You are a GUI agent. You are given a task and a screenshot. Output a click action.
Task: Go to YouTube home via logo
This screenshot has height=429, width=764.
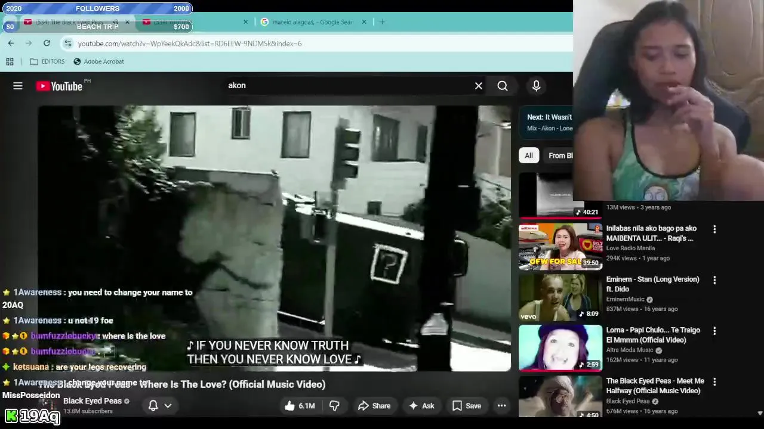[59, 86]
